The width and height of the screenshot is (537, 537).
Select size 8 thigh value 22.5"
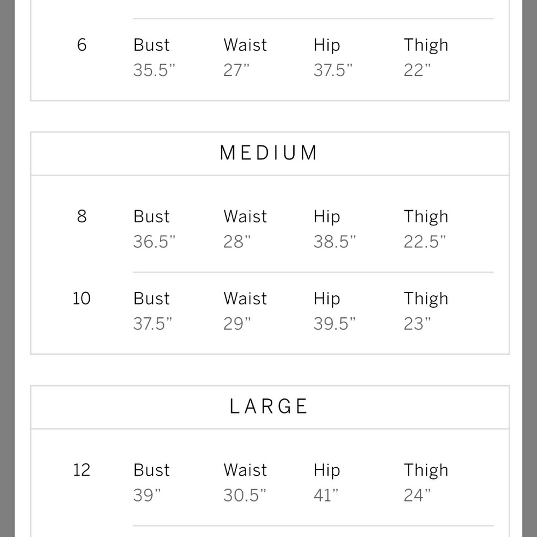pyautogui.click(x=425, y=242)
